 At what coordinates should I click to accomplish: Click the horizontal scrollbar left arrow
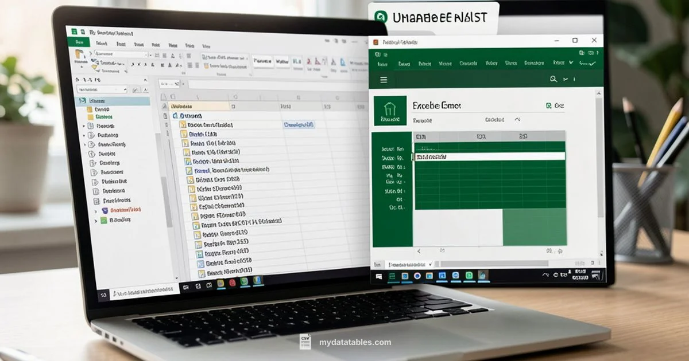(419, 251)
